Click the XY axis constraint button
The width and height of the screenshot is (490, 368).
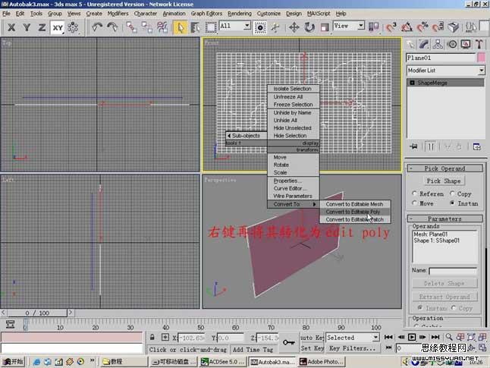tap(58, 27)
